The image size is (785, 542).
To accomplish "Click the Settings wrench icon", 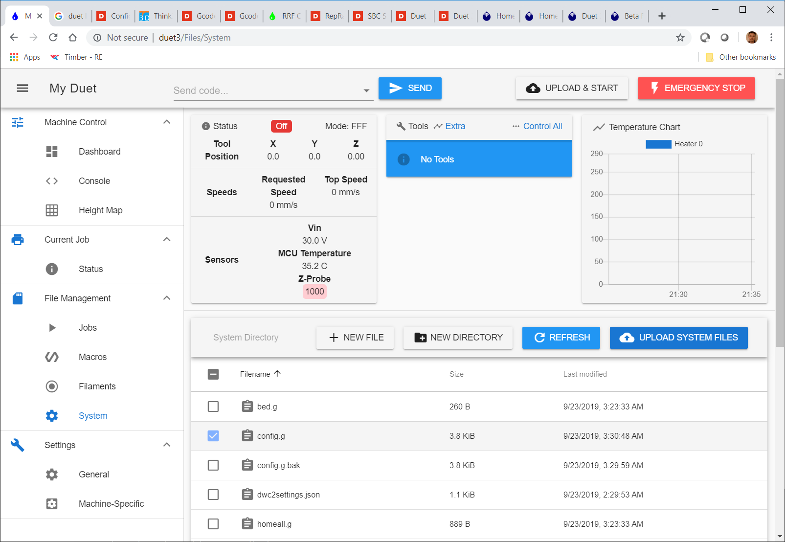I will (x=18, y=445).
